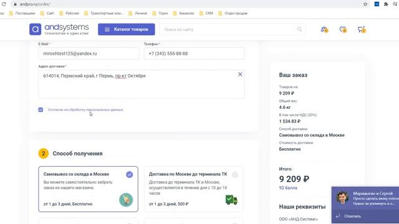This screenshot has width=399, height=224.
Task: Open the Торги bookmarks folder
Action: click(x=160, y=13)
